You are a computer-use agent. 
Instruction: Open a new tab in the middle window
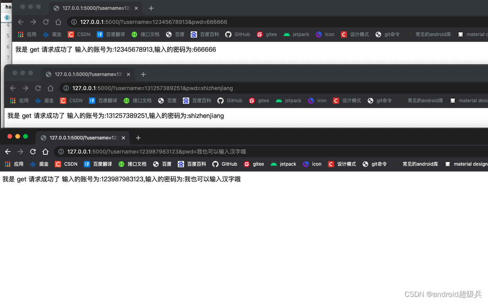pyautogui.click(x=143, y=74)
